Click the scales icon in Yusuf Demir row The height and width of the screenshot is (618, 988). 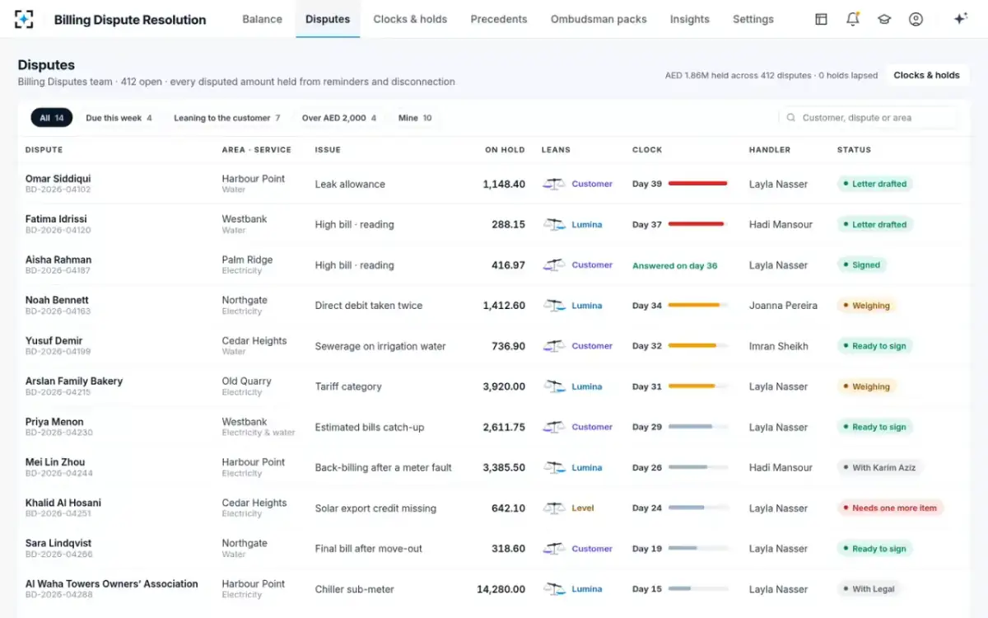tap(554, 346)
